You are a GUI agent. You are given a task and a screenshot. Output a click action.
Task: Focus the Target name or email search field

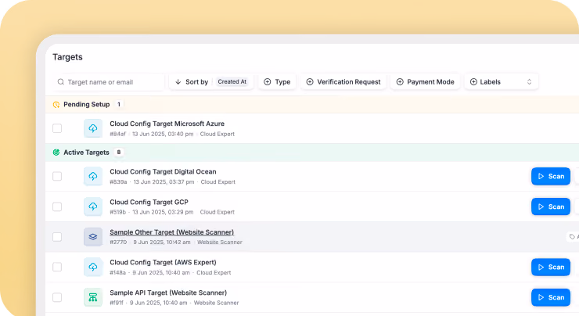click(x=109, y=82)
